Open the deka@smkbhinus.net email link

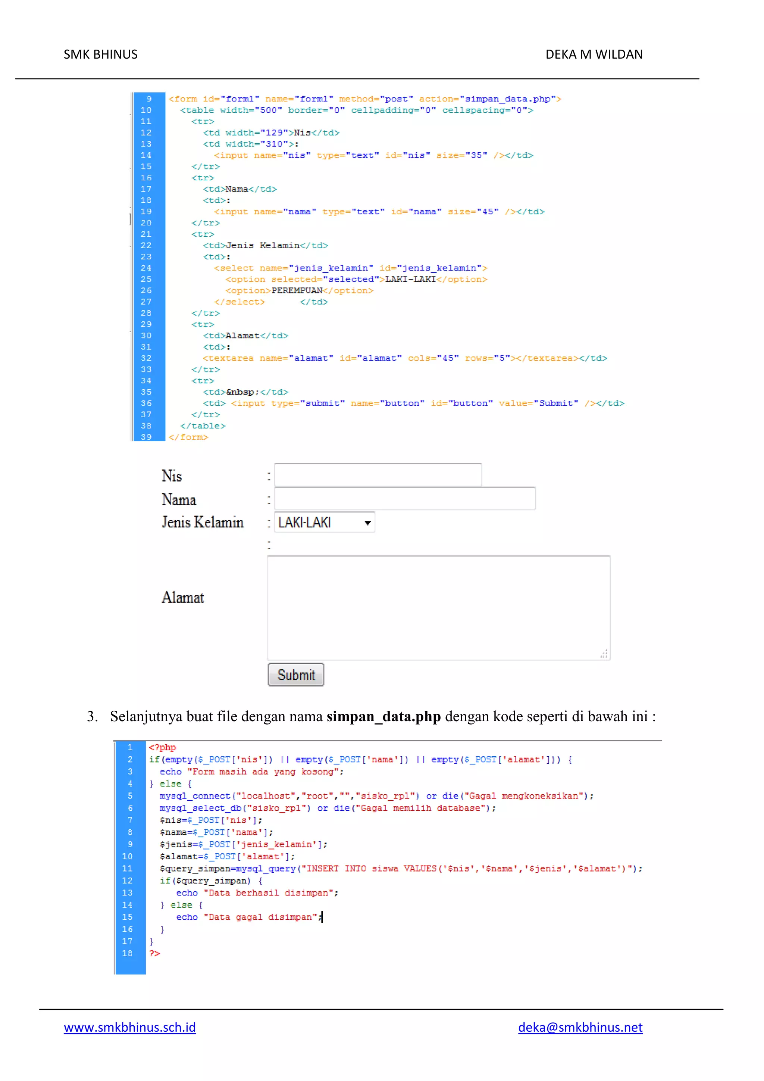pos(580,1027)
